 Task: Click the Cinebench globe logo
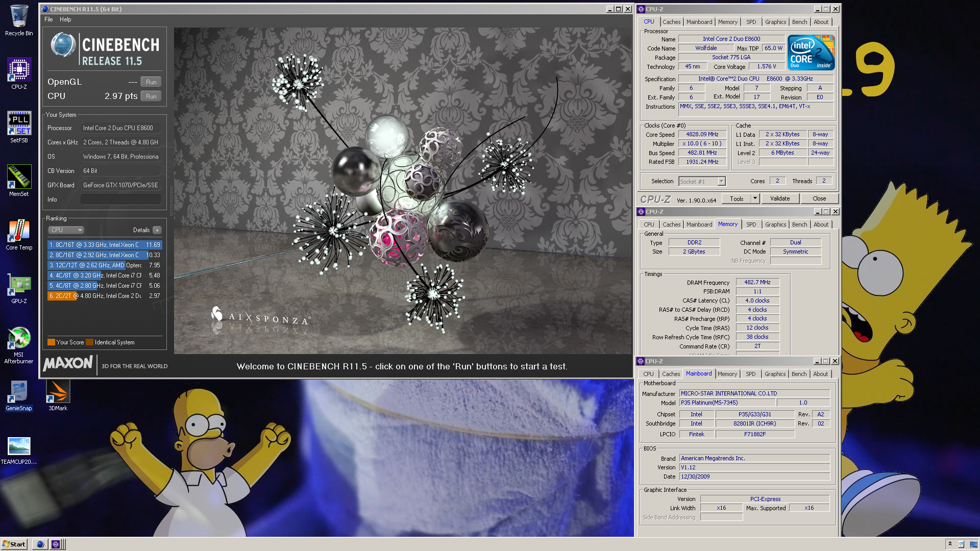click(x=63, y=45)
